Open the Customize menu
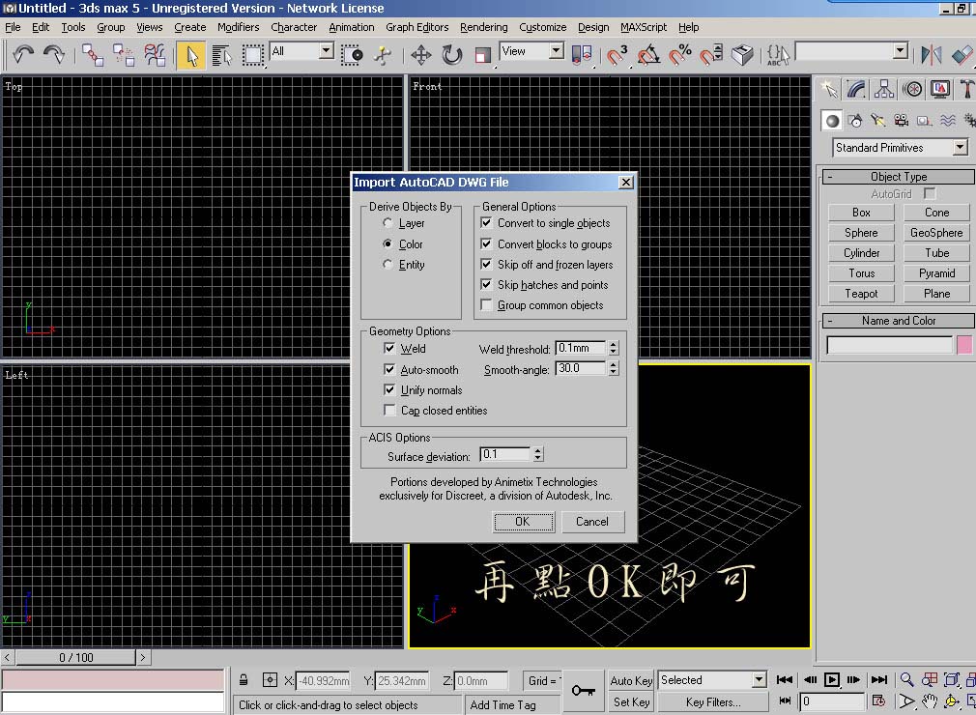 point(543,27)
